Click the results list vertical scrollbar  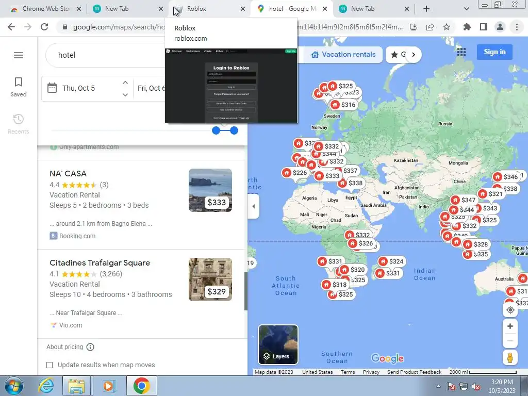click(x=246, y=291)
